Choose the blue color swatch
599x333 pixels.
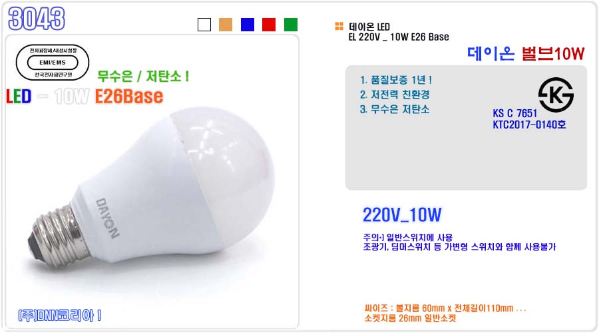248,25
